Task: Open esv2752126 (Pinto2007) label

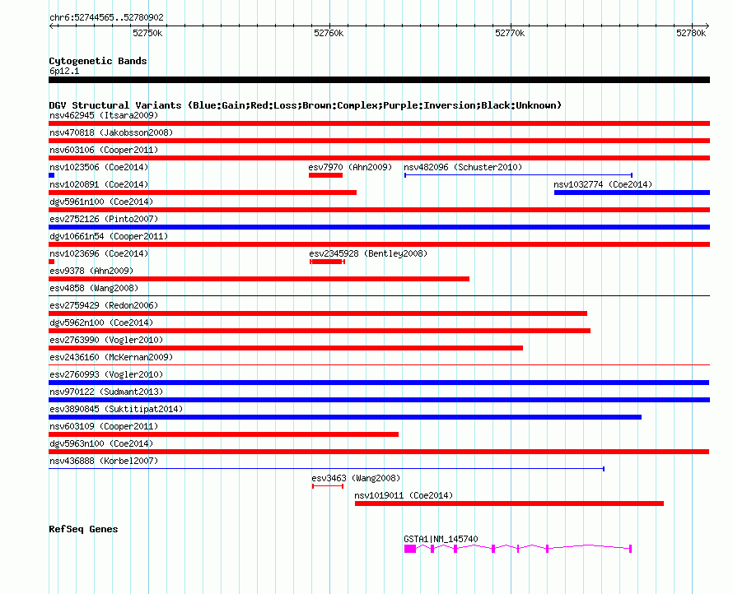Action: click(104, 219)
